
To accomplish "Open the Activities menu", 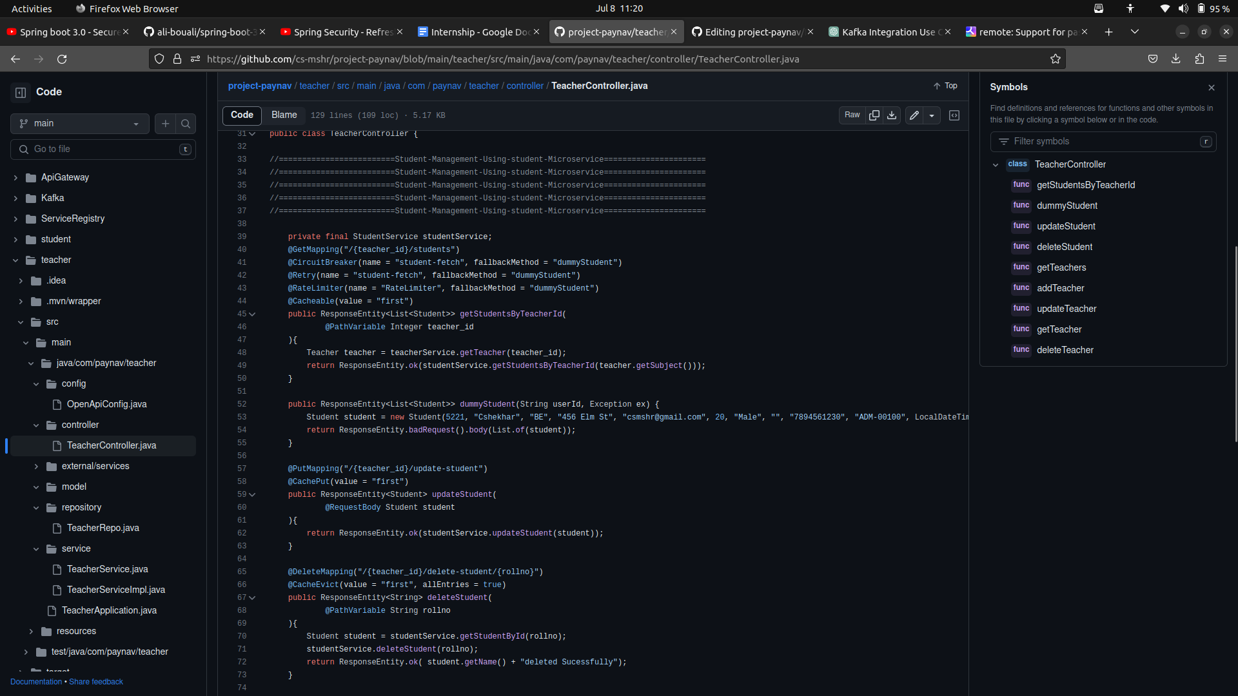I will click(x=32, y=8).
